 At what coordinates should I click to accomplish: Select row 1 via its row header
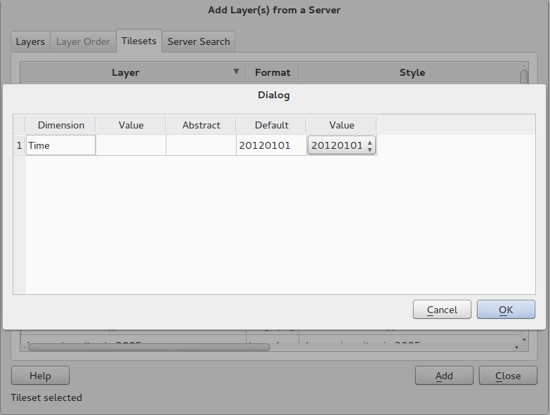tap(19, 145)
